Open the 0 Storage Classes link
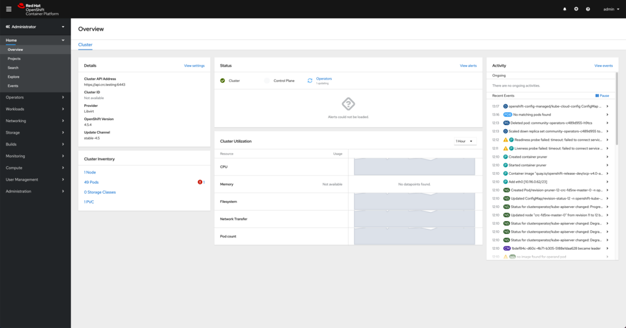Screen dimensions: 626x328 coord(100,192)
